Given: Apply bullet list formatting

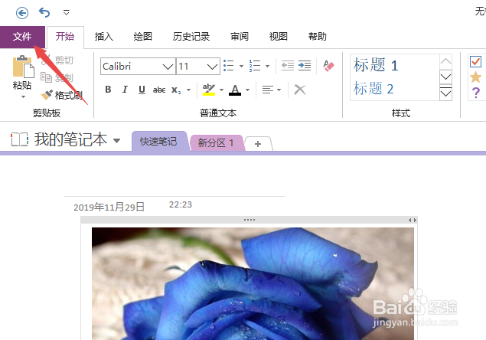Looking at the screenshot, I should 229,66.
